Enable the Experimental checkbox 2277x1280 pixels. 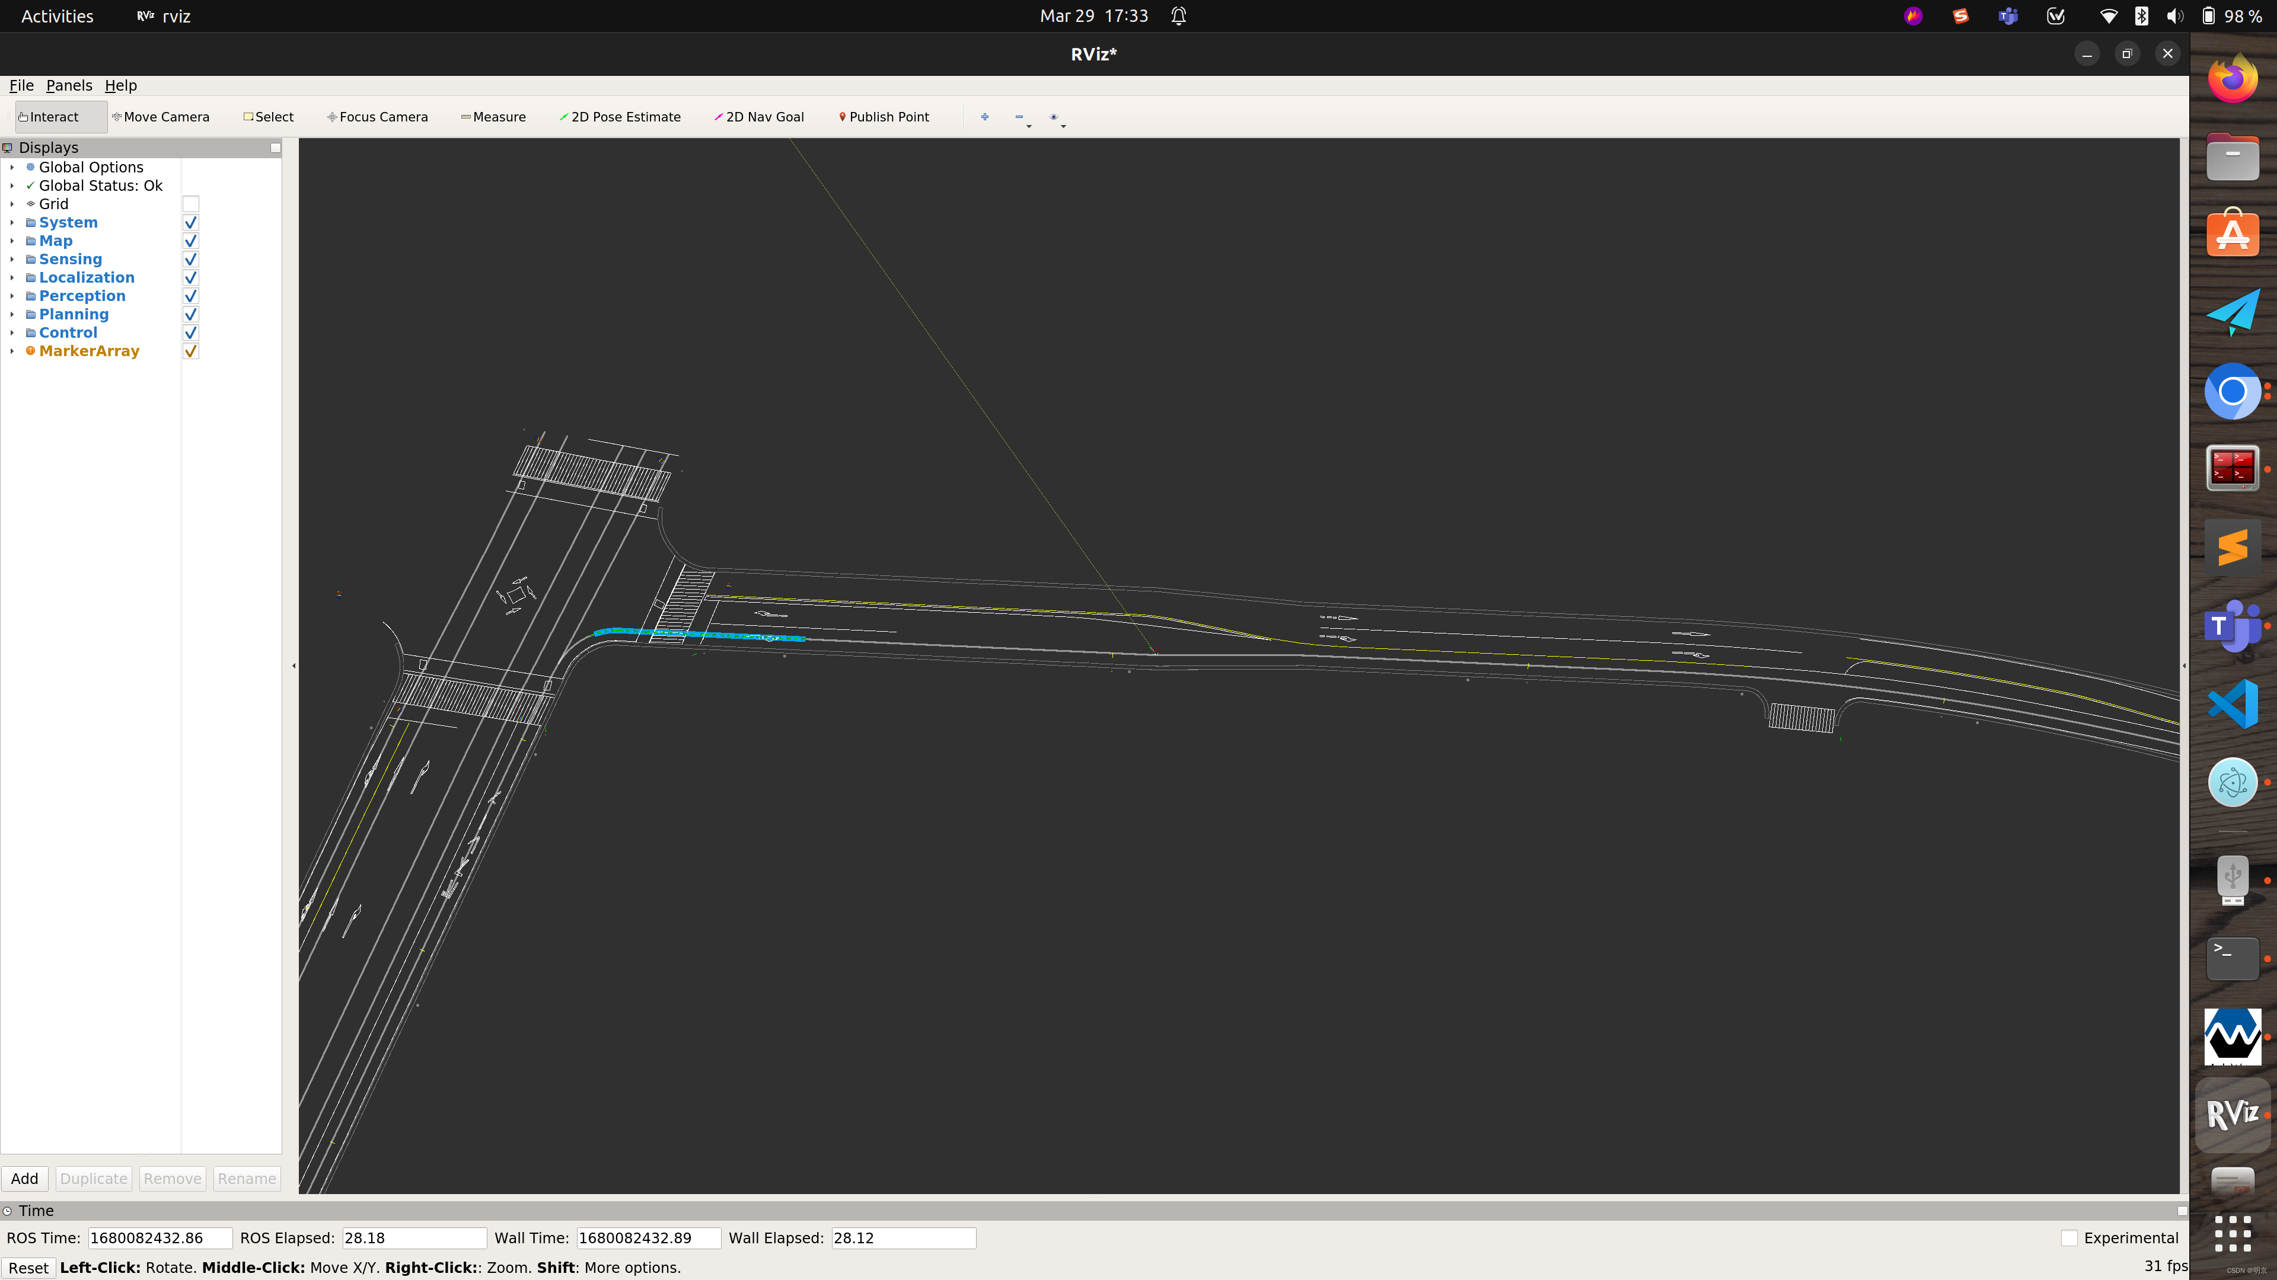2069,1239
